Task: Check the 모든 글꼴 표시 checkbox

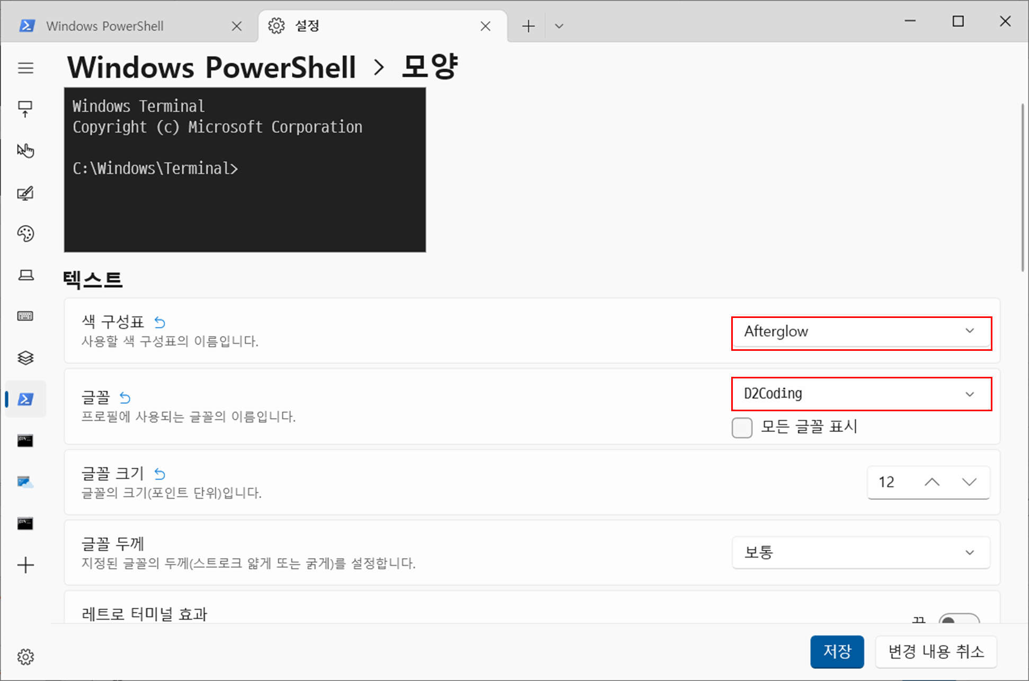Action: pyautogui.click(x=742, y=427)
